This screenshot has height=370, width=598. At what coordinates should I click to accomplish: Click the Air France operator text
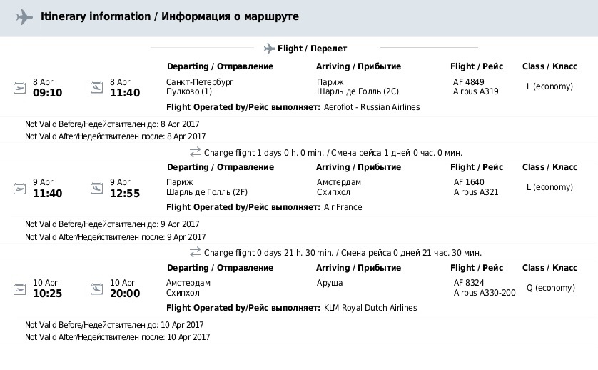click(x=343, y=207)
